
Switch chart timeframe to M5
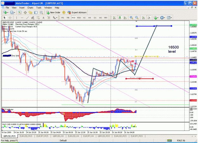pos(68,18)
